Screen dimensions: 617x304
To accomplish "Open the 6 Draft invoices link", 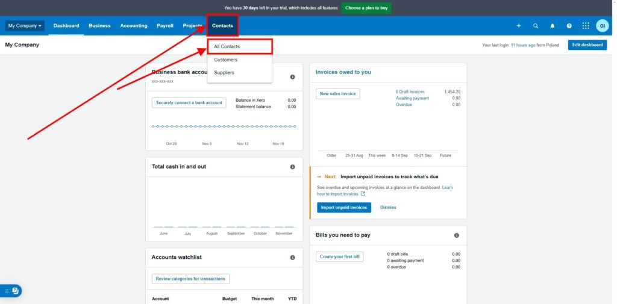I will click(x=410, y=92).
